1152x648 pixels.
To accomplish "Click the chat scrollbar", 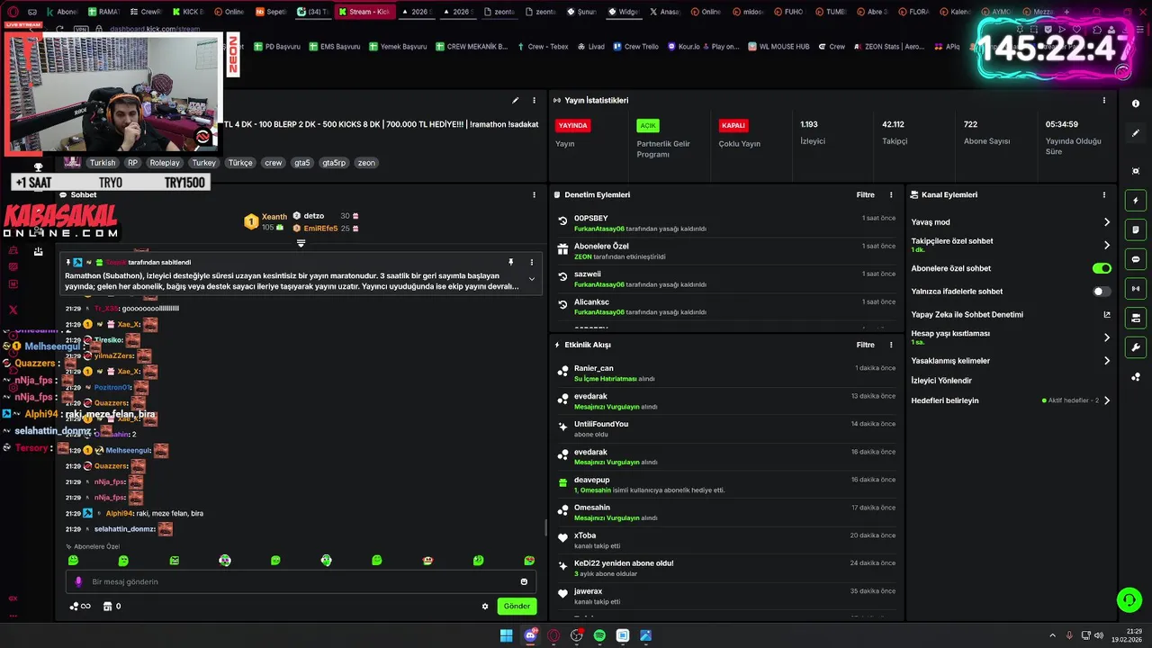I will (545, 528).
